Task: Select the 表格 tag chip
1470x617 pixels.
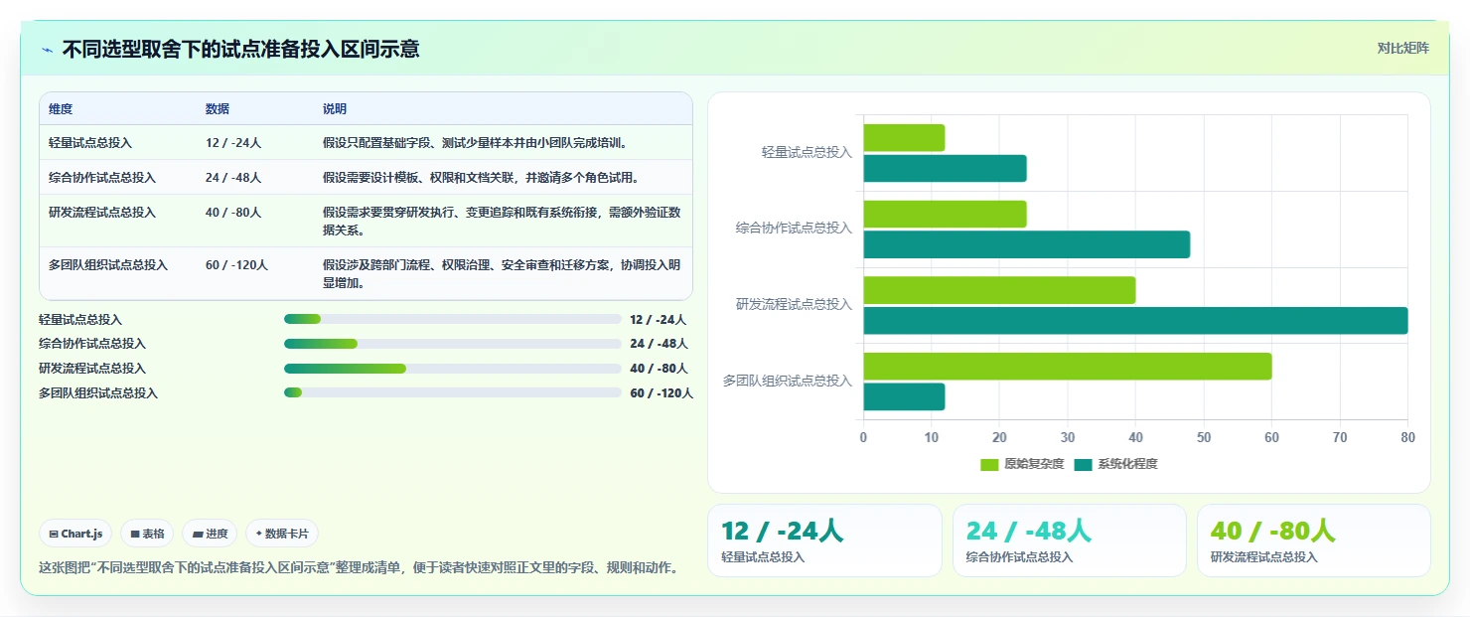Action: (147, 534)
